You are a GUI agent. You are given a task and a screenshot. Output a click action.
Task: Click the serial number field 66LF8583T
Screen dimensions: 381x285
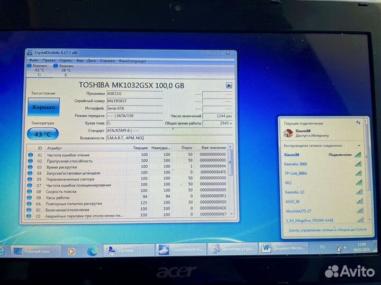134,101
